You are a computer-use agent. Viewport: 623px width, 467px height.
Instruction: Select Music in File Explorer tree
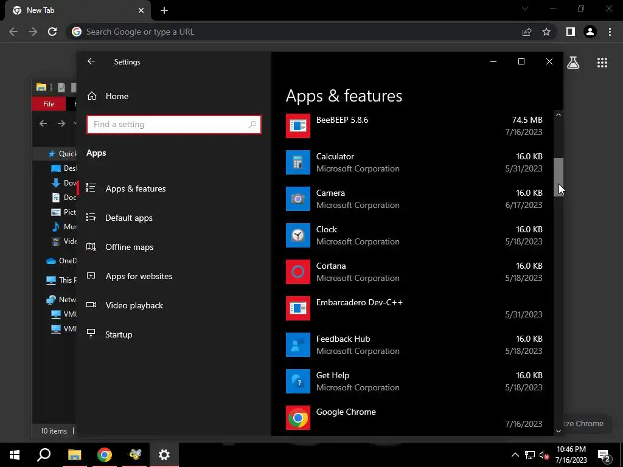tap(63, 226)
